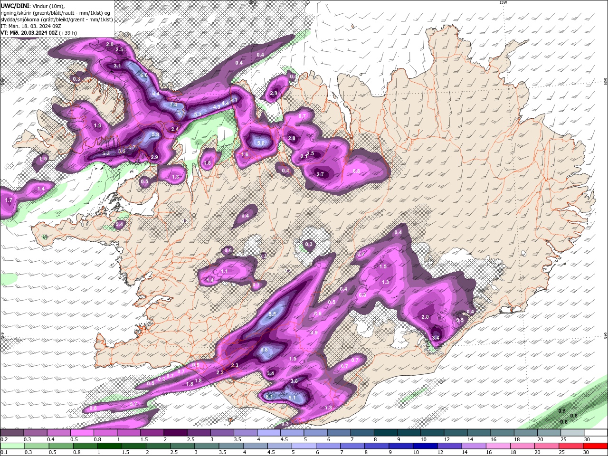Screen dimensions: 608x456
Task: Click the 'VT: Mið. 20.03.2024 00Z' valid time
Action: (29, 33)
